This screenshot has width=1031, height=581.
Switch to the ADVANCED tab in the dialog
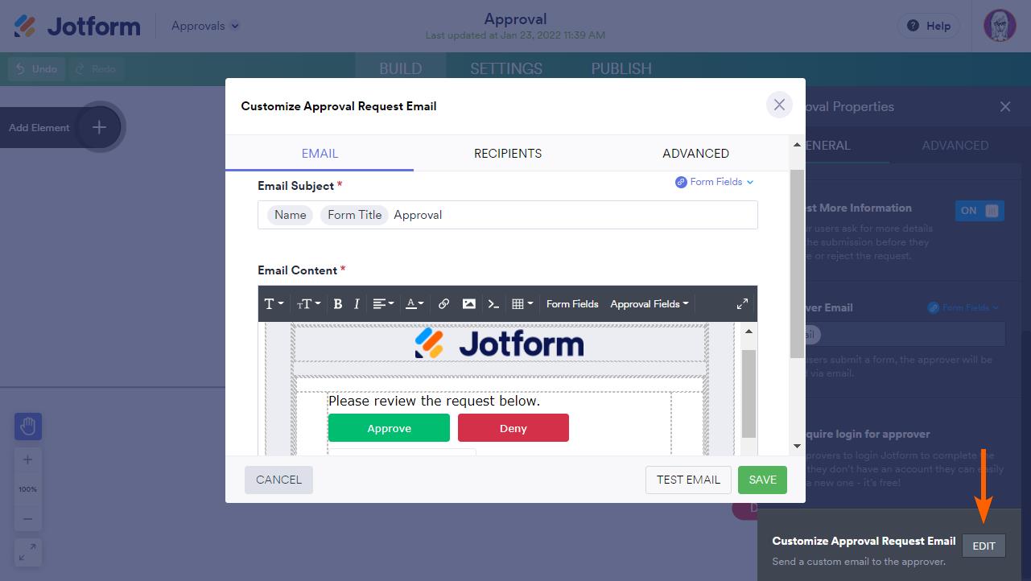point(696,153)
